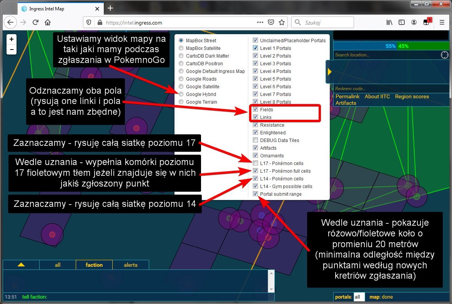Click the current location crosshair icon
Image resolution: width=452 pixels, height=304 pixels.
click(444, 55)
